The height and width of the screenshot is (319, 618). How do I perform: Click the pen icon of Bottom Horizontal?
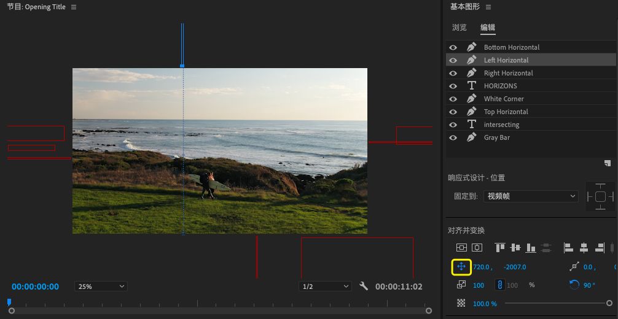471,47
